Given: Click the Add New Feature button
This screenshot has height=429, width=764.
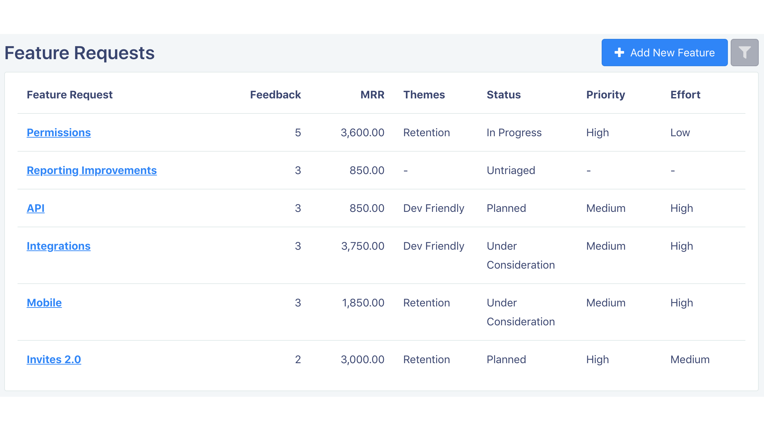Looking at the screenshot, I should (x=664, y=53).
